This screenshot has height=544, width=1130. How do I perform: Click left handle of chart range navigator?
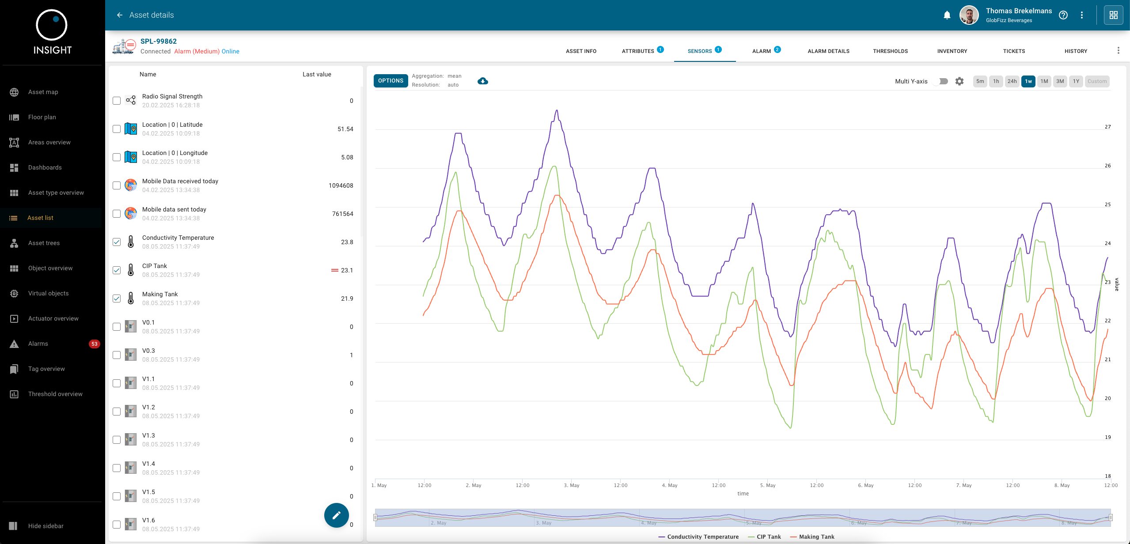(x=375, y=518)
